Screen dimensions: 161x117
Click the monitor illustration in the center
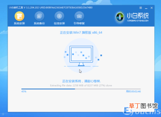(81, 56)
